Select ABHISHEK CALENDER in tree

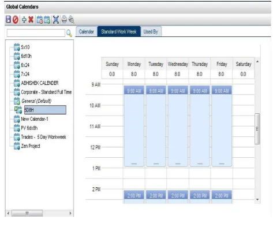click(x=40, y=83)
